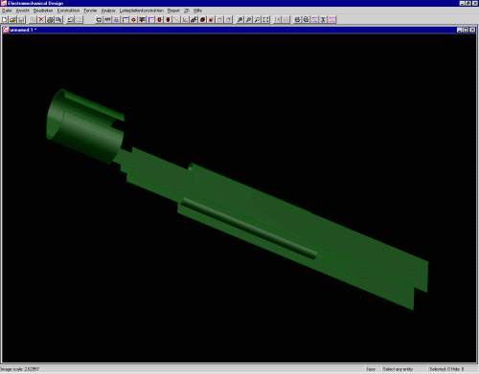
Task: Open a file with folder icon
Action: pos(12,20)
